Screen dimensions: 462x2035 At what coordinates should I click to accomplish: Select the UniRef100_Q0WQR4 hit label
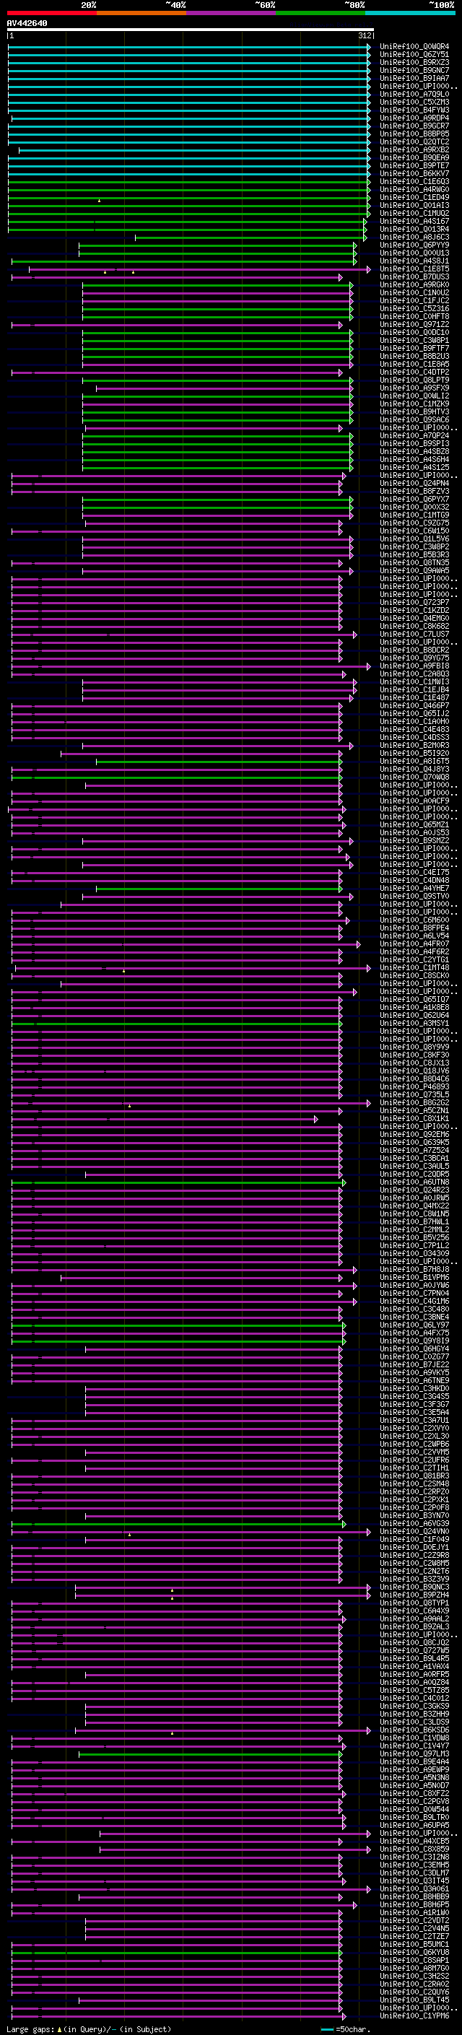414,47
